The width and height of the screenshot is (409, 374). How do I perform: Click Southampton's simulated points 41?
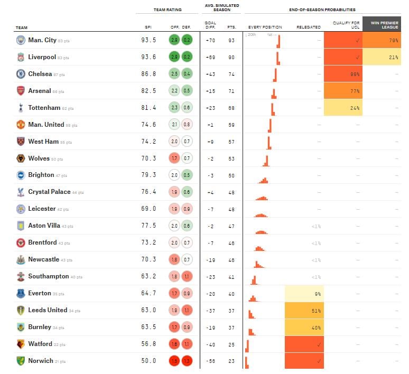click(231, 277)
